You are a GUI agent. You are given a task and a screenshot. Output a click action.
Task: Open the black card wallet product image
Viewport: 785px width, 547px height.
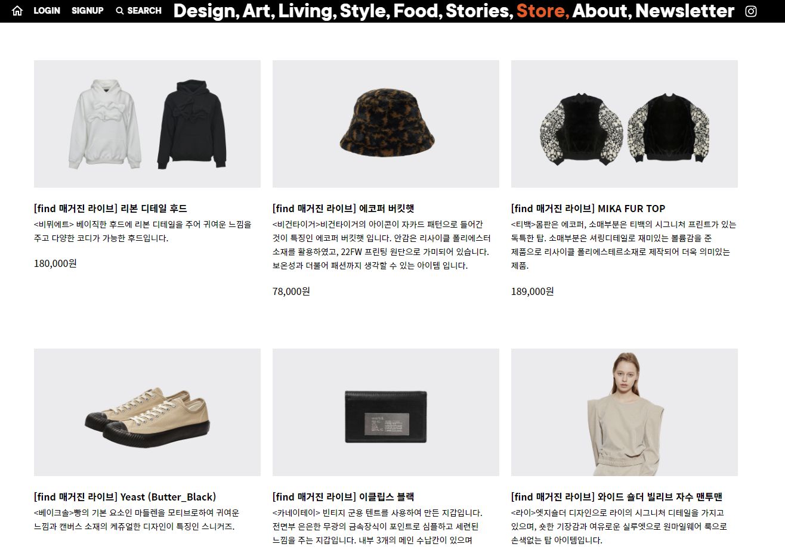point(386,412)
